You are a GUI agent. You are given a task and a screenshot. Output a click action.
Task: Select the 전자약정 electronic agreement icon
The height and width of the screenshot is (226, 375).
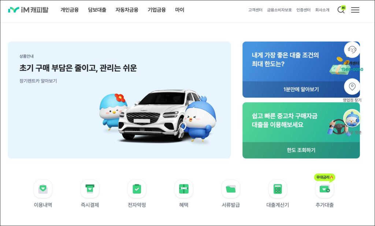pyautogui.click(x=137, y=189)
